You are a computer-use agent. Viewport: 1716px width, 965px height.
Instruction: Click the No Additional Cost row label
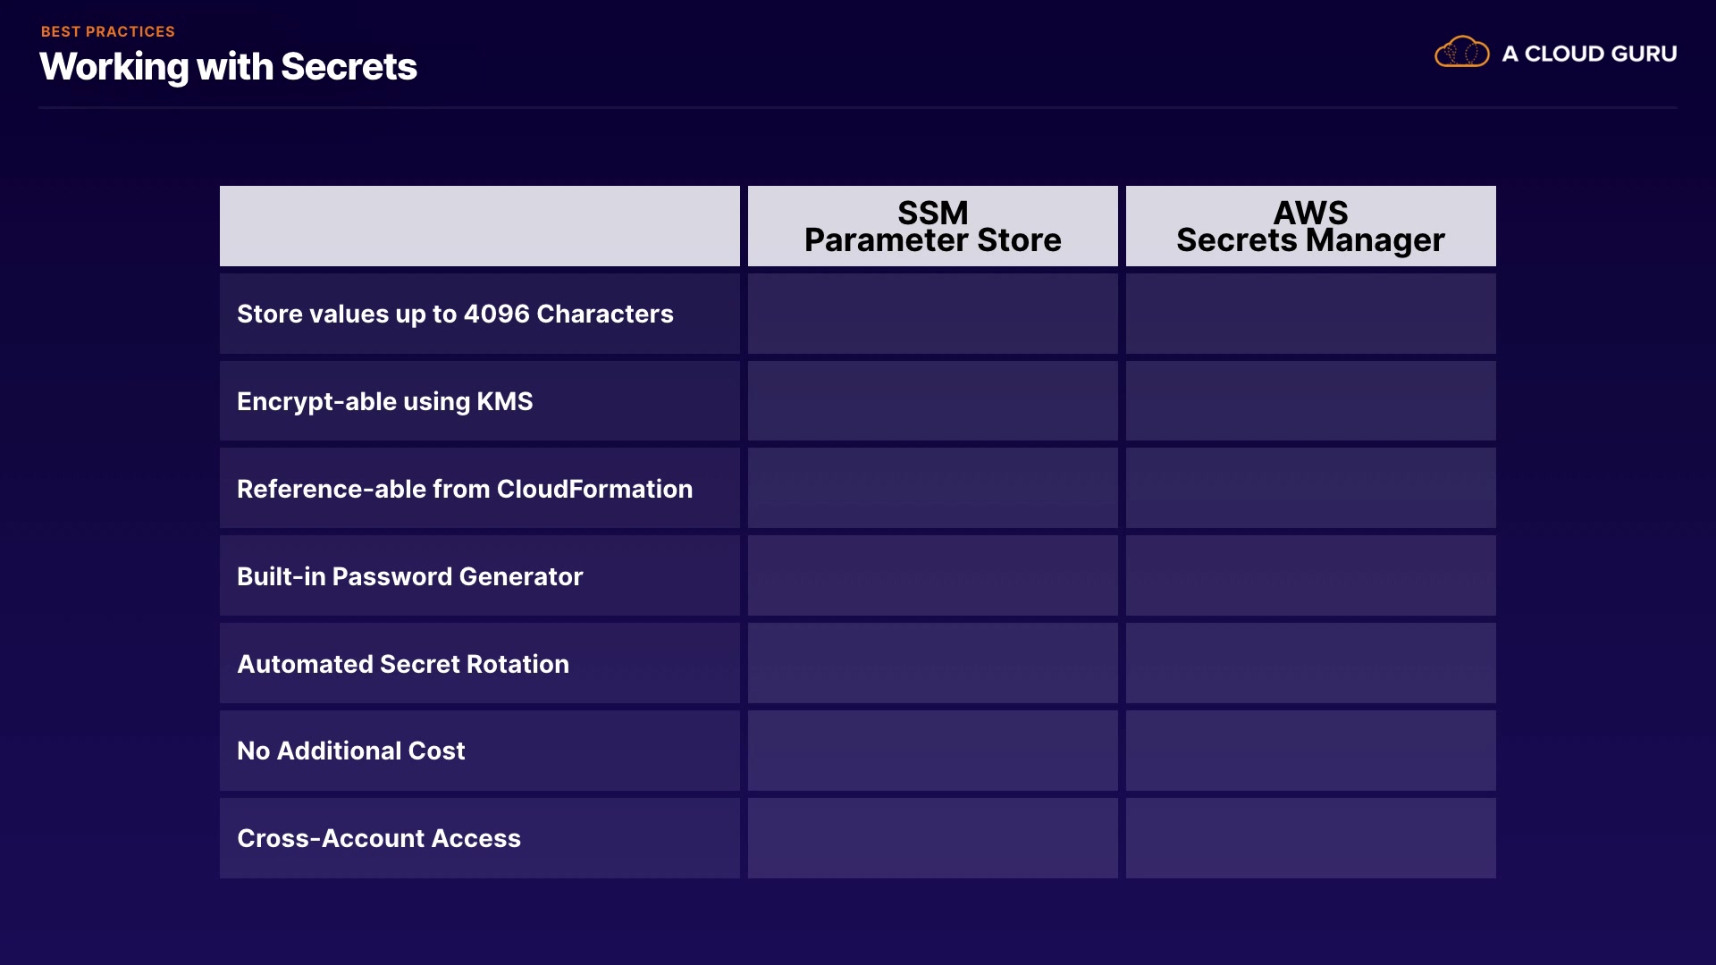point(350,751)
